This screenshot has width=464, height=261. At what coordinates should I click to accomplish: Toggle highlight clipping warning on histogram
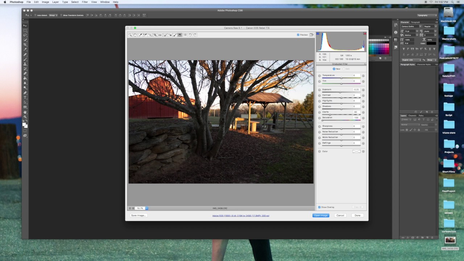tap(365, 33)
